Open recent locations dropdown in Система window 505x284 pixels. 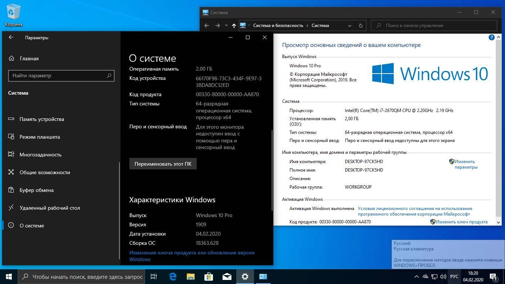click(226, 26)
